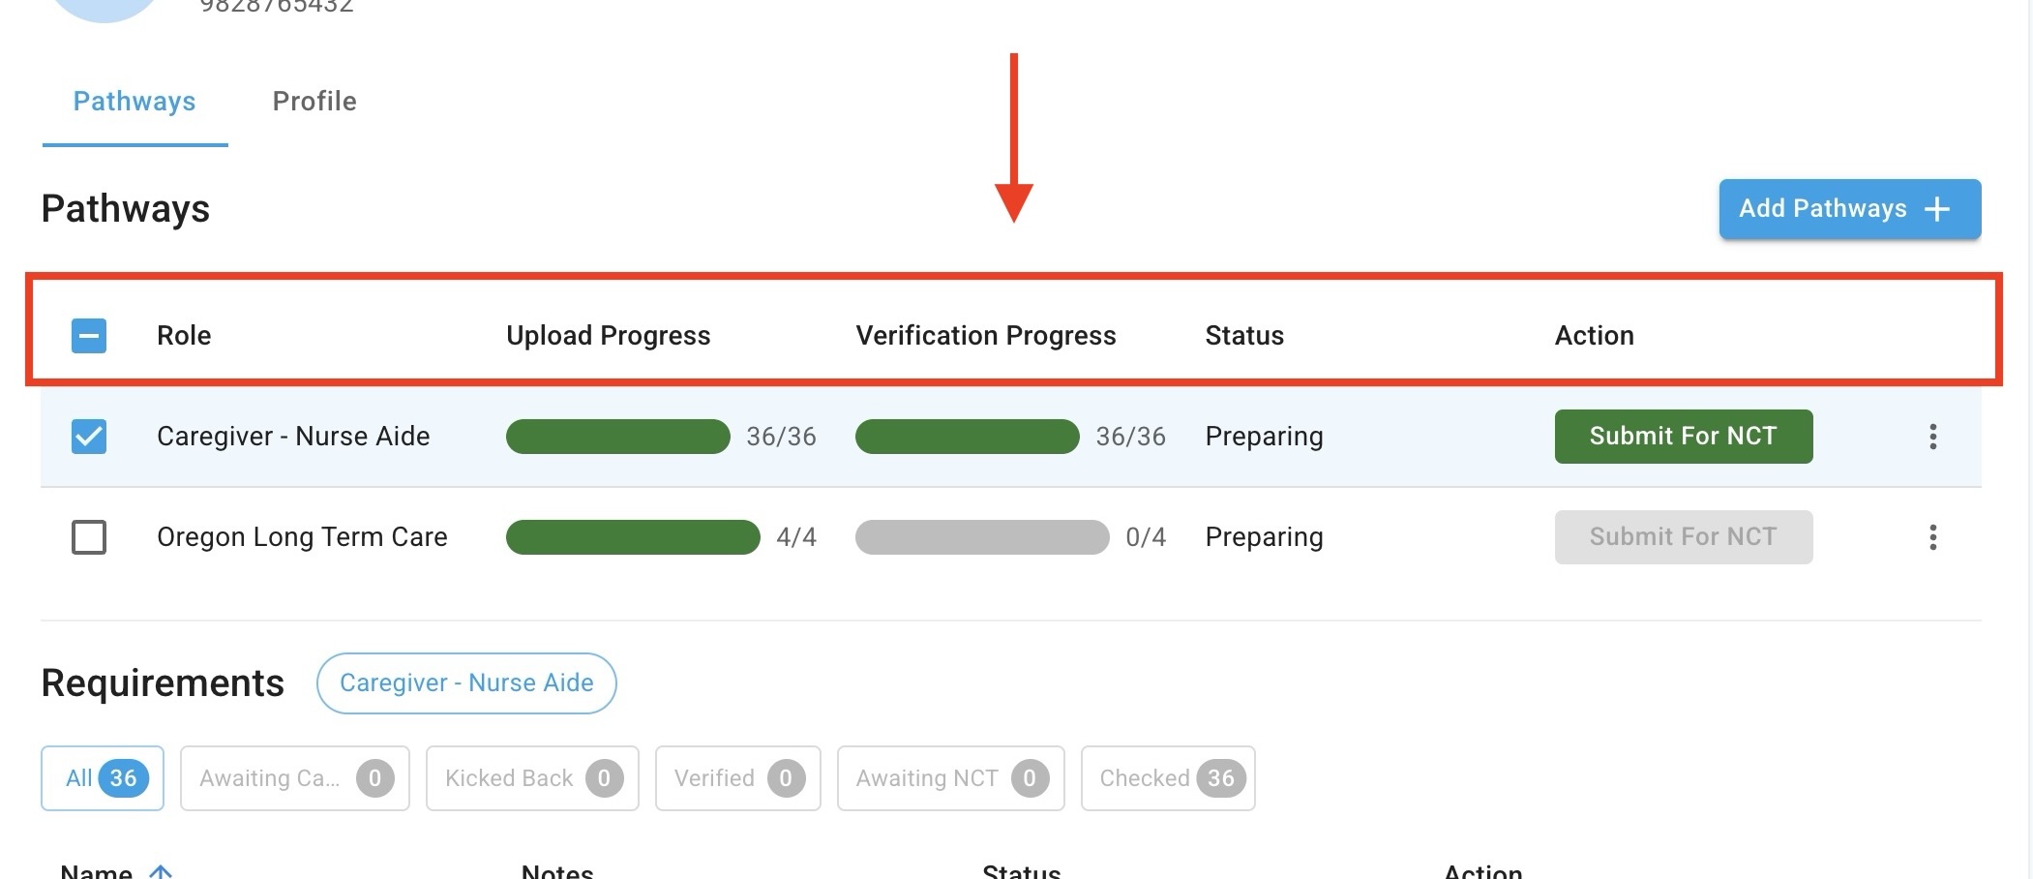Select the Pathways tab
The width and height of the screenshot is (2033, 879).
[x=135, y=102]
